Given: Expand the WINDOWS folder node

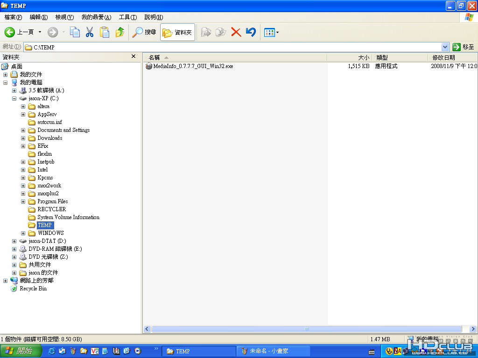Looking at the screenshot, I should (x=23, y=233).
